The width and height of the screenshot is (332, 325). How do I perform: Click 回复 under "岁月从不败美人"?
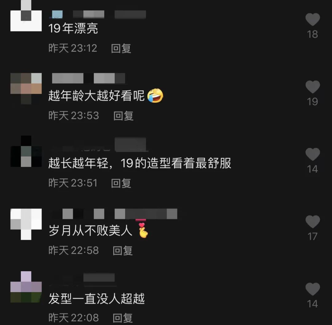(123, 251)
